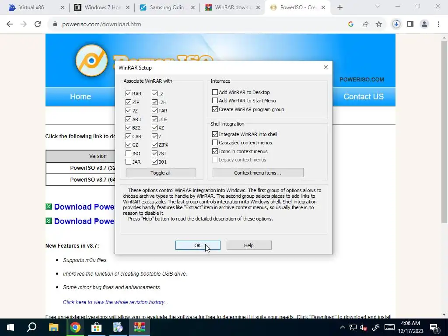Click the WinRAR taskbar icon
Image resolution: width=448 pixels, height=336 pixels.
coord(140,327)
